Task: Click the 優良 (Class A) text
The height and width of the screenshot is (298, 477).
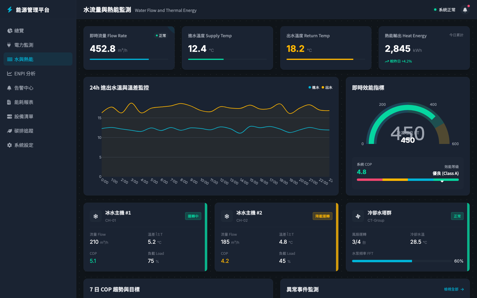Action: 446,173
